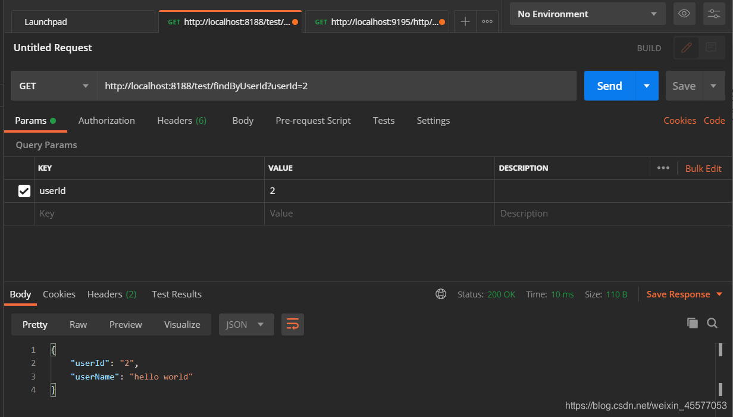Select Pretty response view
733x417 pixels.
35,324
